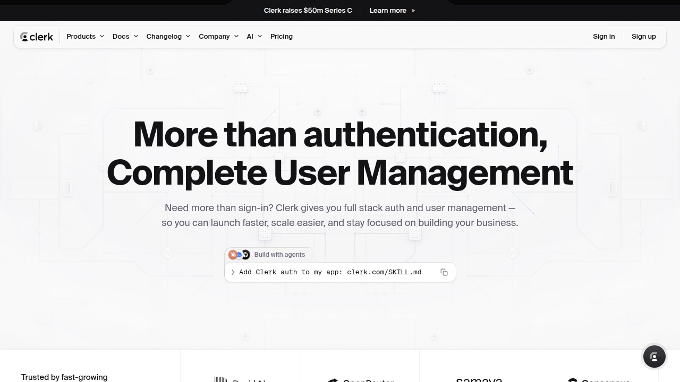Viewport: 680px width, 382px height.
Task: Click the Sign in link
Action: [x=604, y=37]
